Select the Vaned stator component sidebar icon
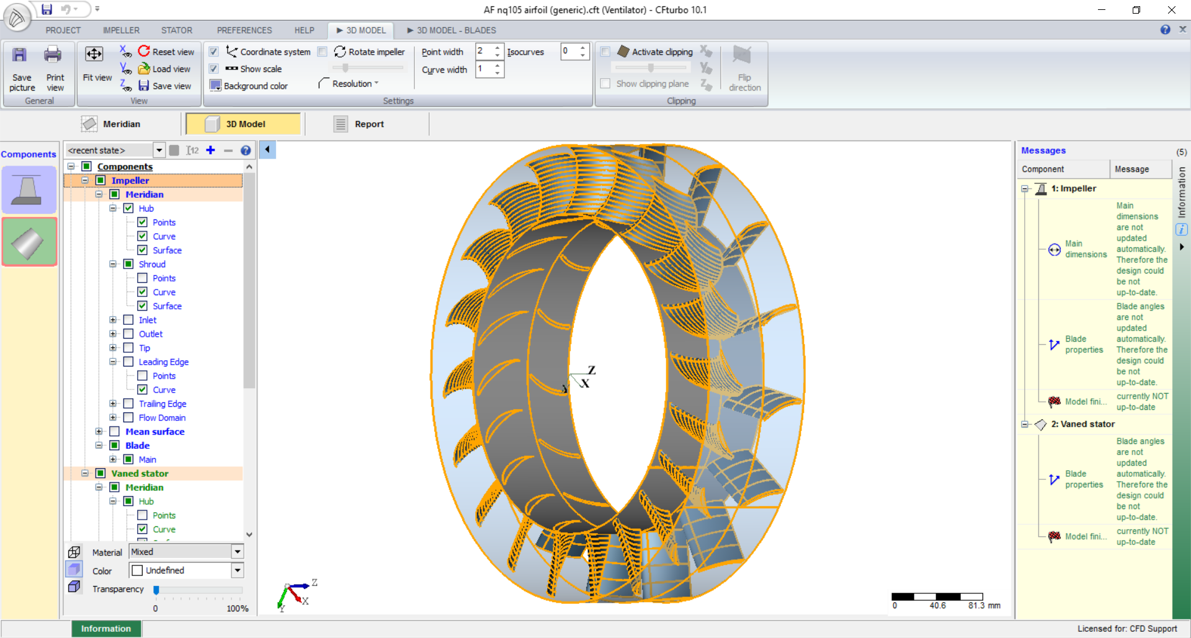 [x=29, y=242]
